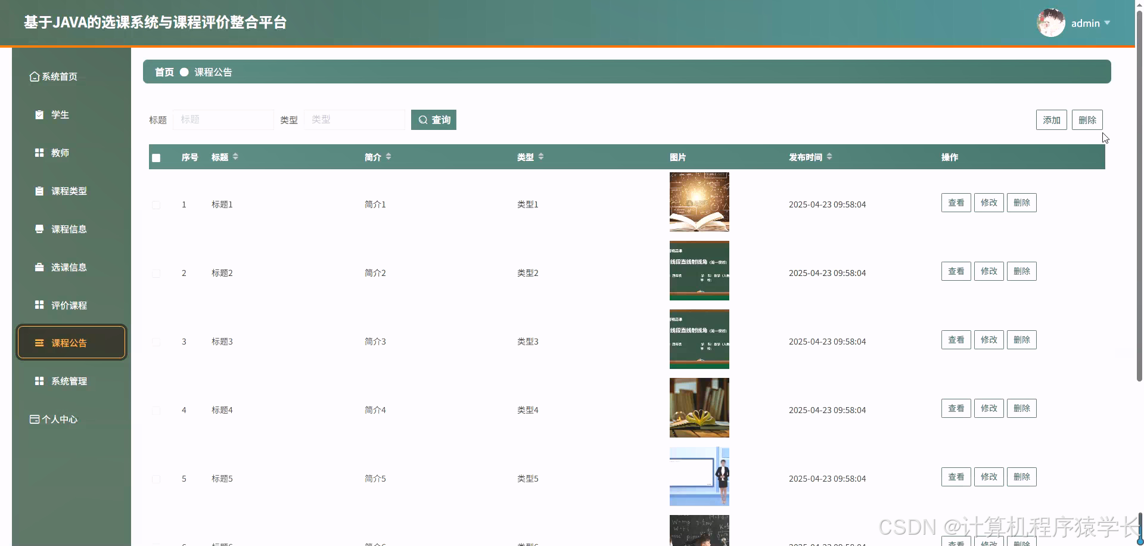Open the image thumbnail in row 标题5

point(699,476)
